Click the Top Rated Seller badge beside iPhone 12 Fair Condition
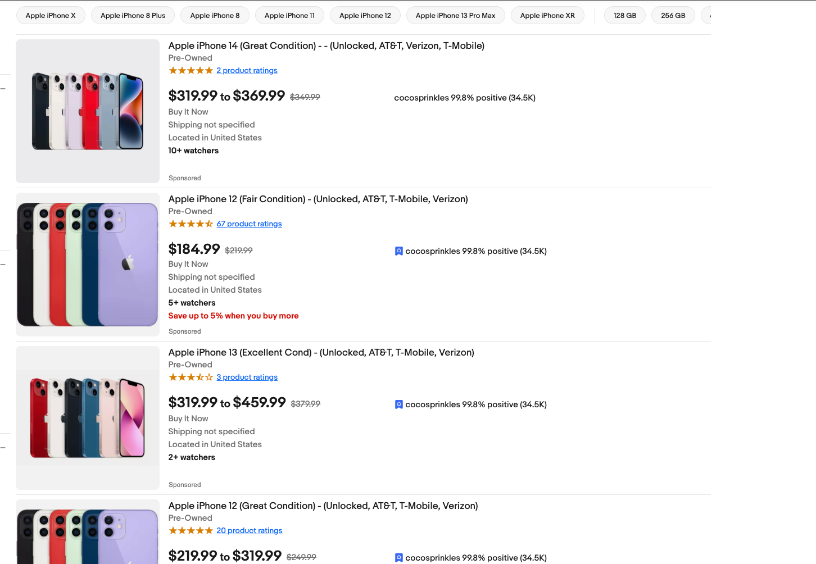This screenshot has height=564, width=816. point(398,251)
